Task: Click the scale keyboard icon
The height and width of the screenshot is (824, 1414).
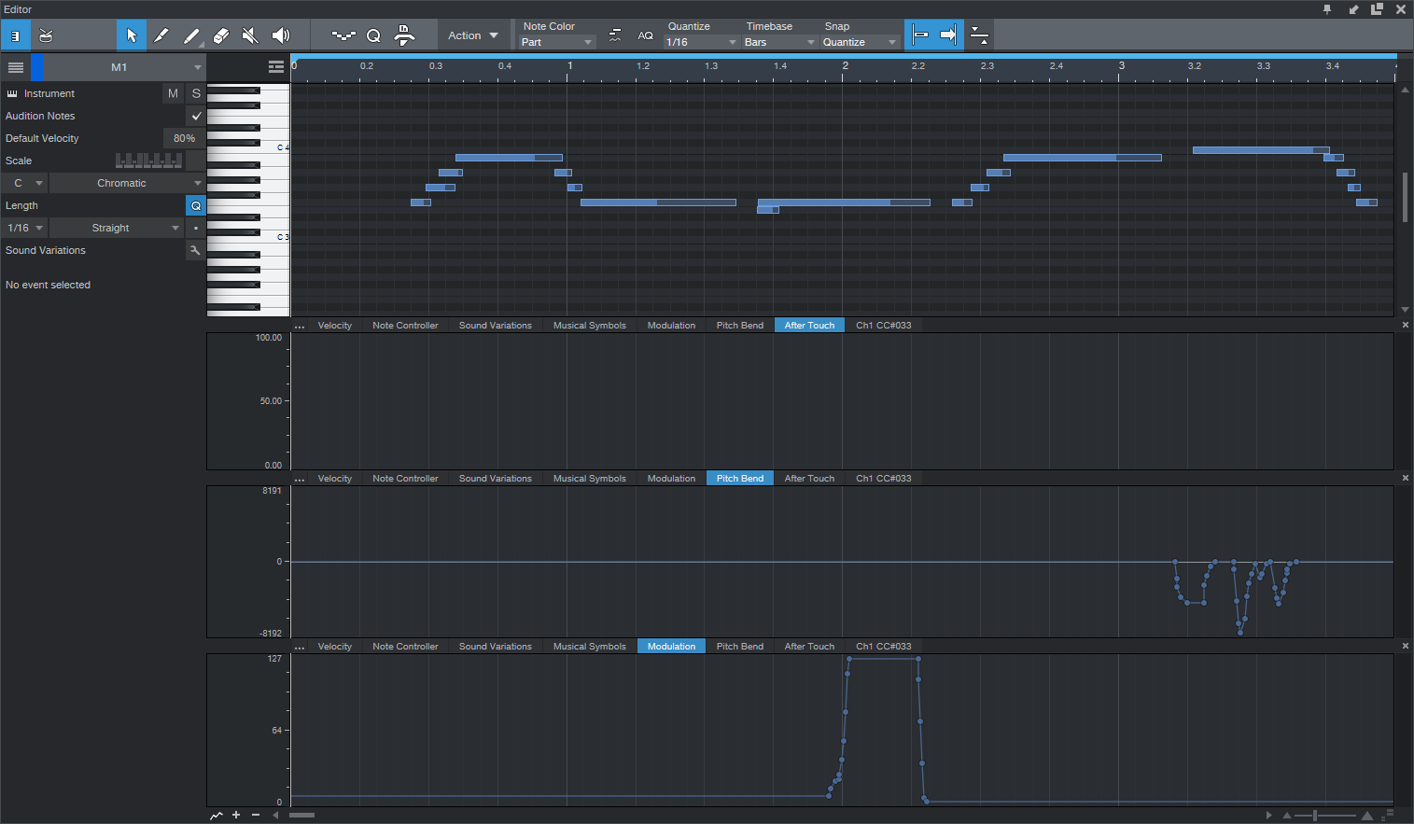Action: pos(148,161)
